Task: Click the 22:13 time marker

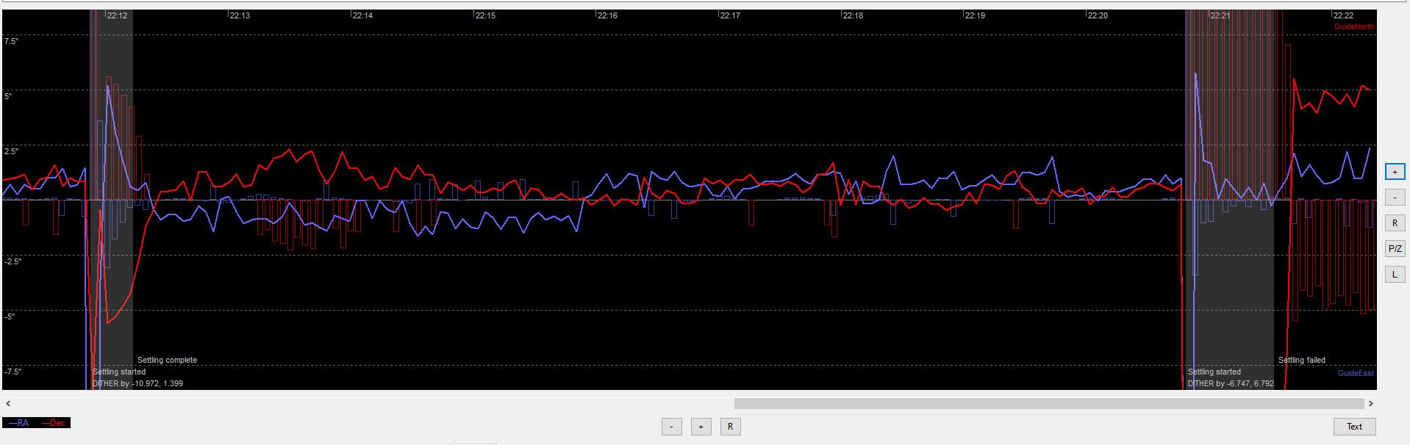Action: click(x=240, y=15)
